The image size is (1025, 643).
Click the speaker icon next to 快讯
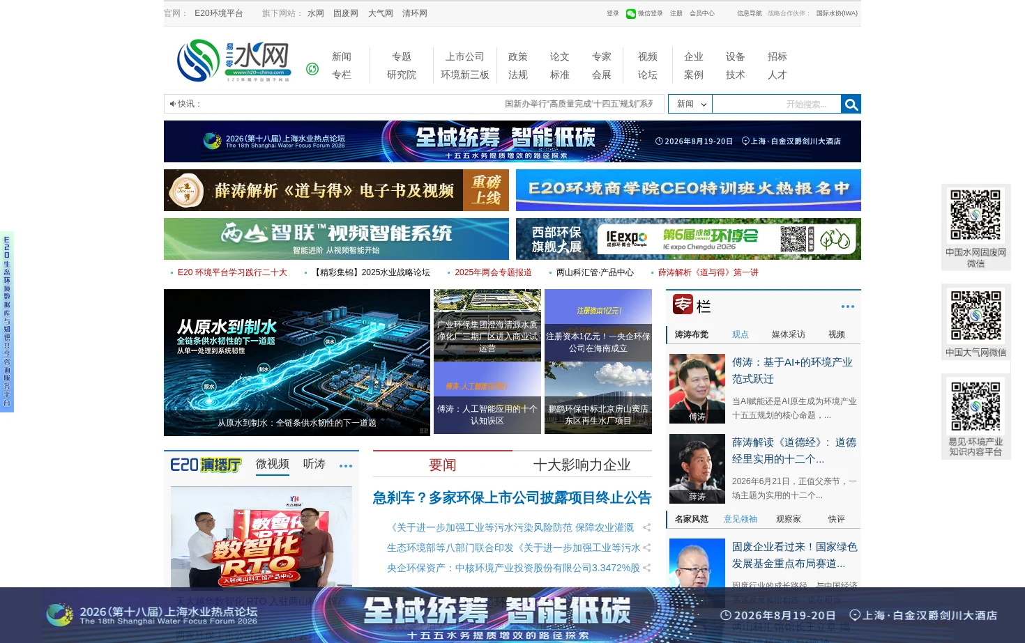172,104
